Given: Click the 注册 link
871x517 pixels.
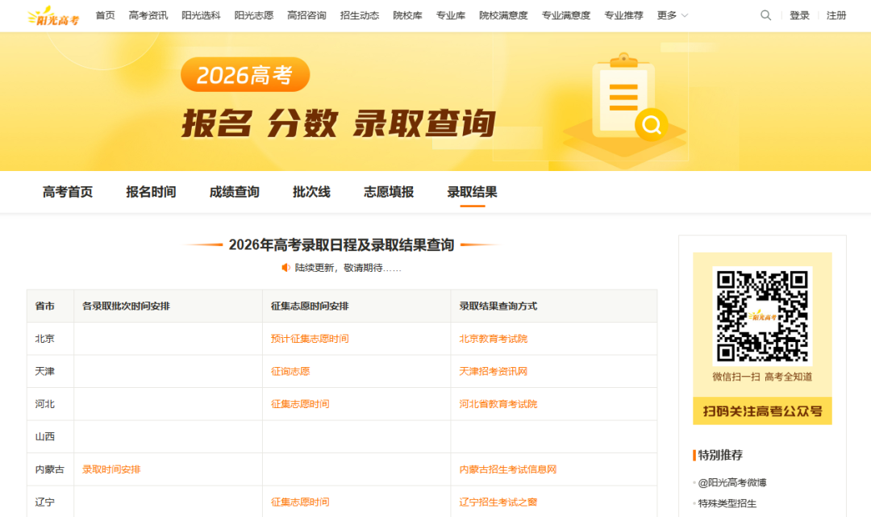Looking at the screenshot, I should 836,15.
